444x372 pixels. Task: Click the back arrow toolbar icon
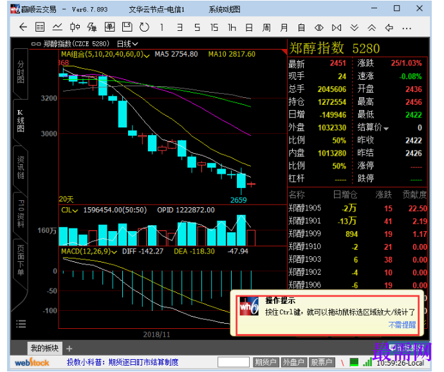click(23, 27)
